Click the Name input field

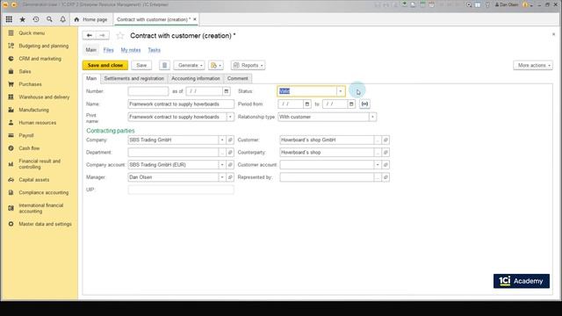point(181,104)
